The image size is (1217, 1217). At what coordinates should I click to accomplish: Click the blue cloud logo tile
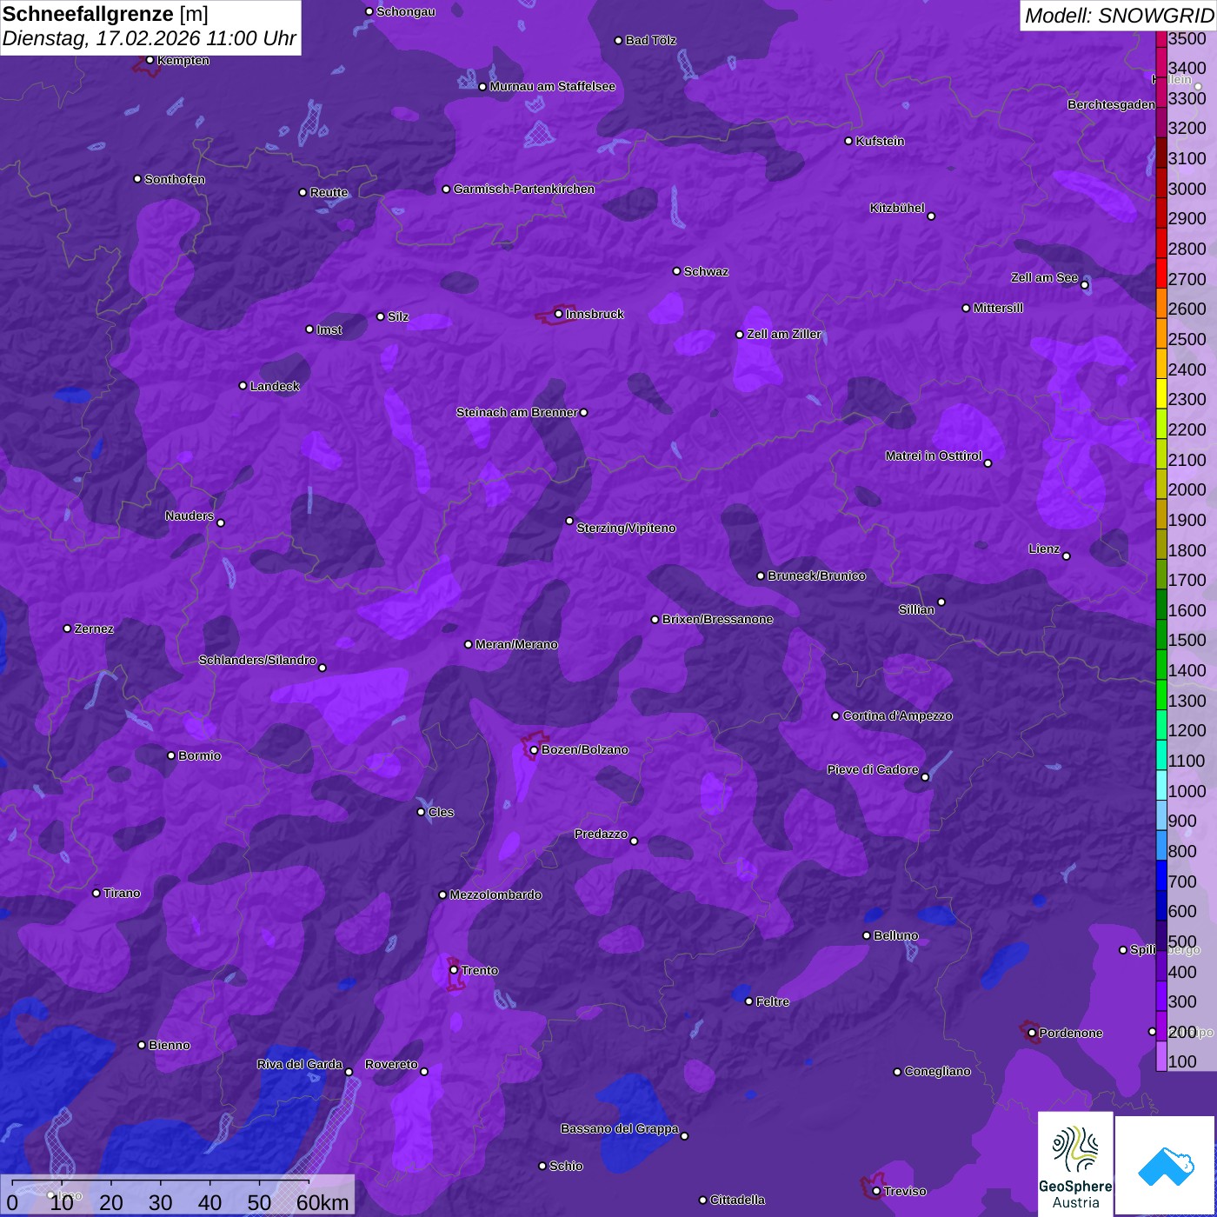coord(1165,1164)
